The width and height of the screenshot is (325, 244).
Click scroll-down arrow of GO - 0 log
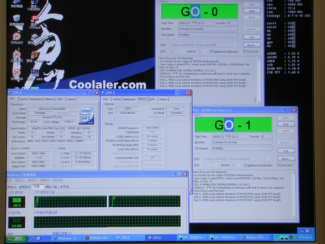tap(259, 102)
